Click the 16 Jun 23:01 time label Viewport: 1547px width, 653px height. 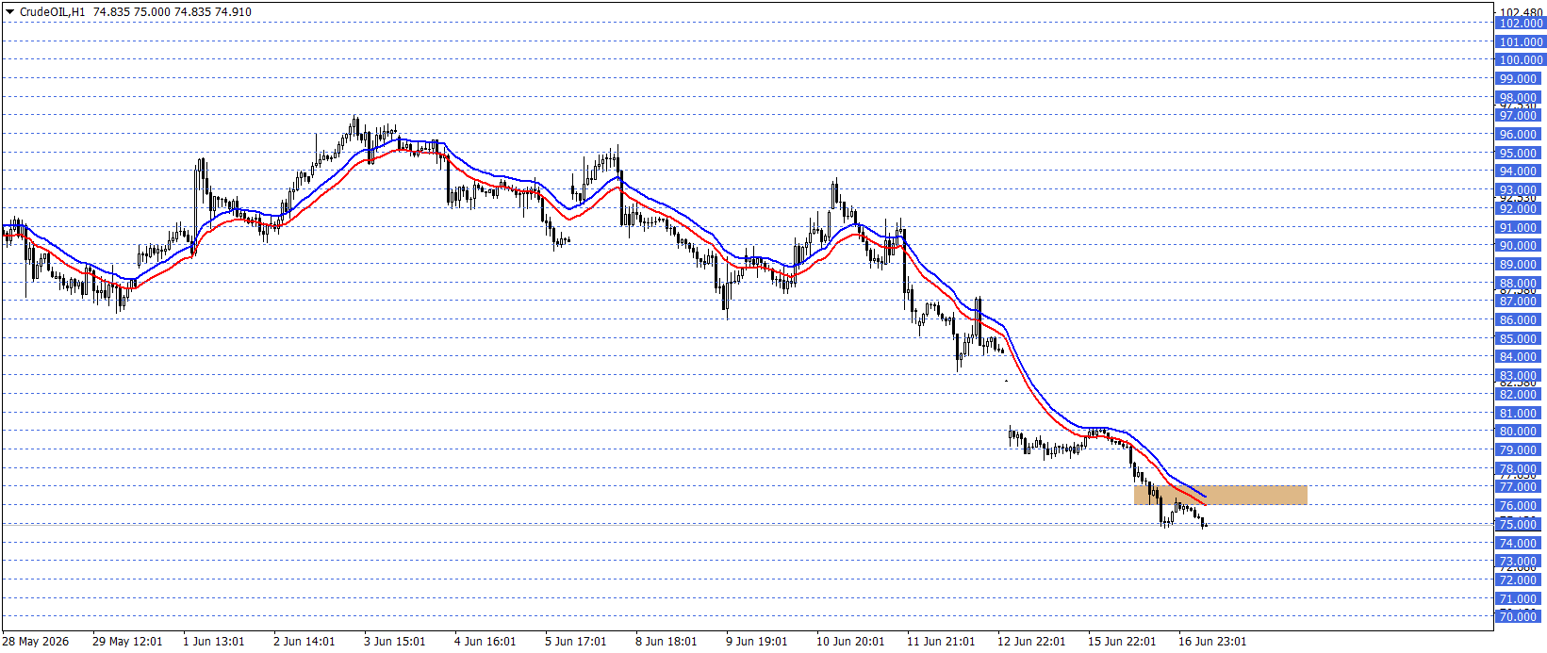[1212, 642]
